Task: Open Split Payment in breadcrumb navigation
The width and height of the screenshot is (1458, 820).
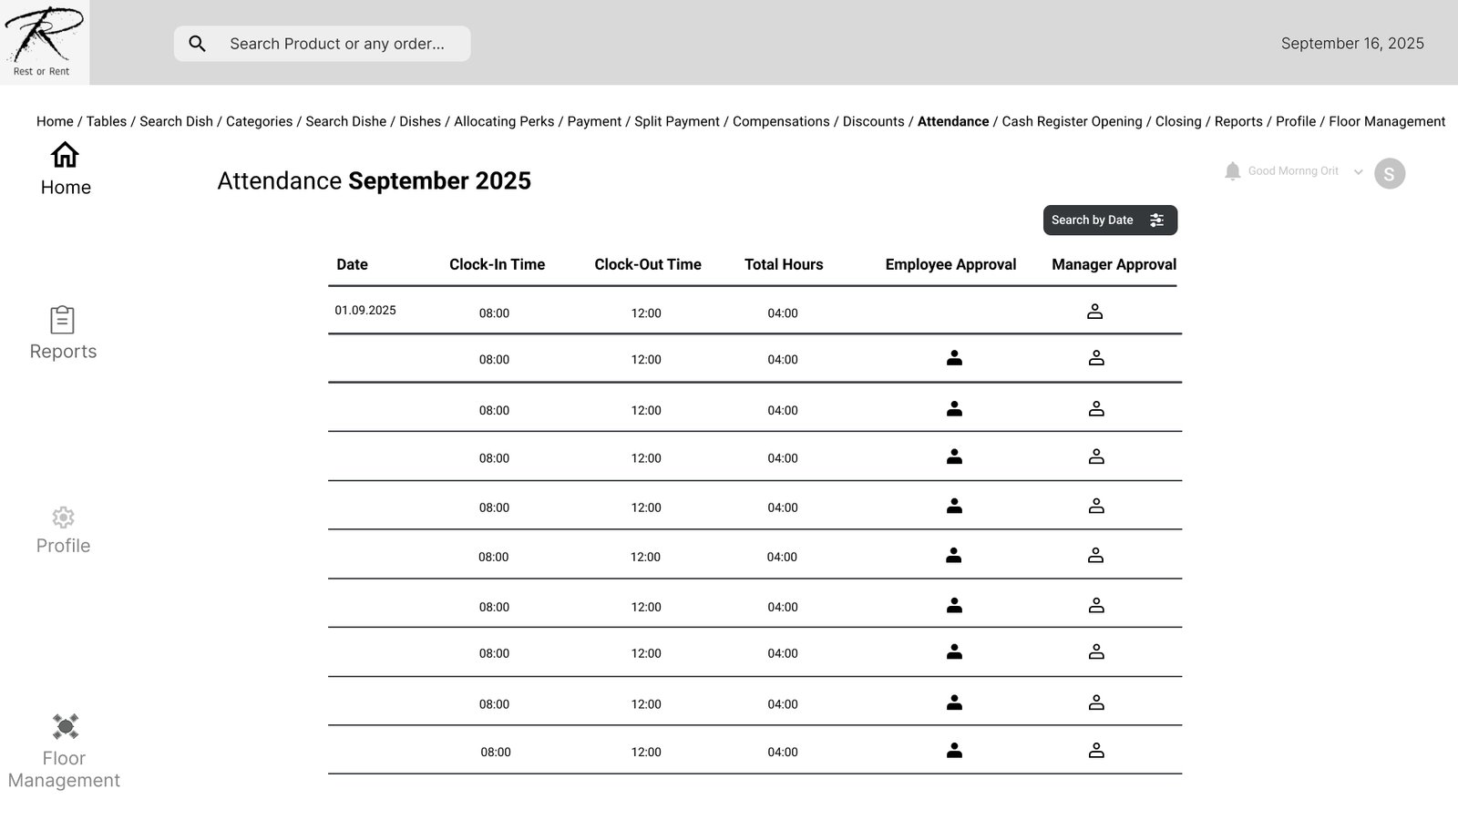Action: click(676, 122)
